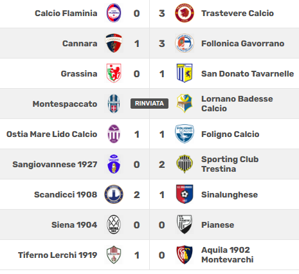This screenshot has height=274, width=299.
Task: Click the Sinalunghese team name
Action: (x=230, y=195)
